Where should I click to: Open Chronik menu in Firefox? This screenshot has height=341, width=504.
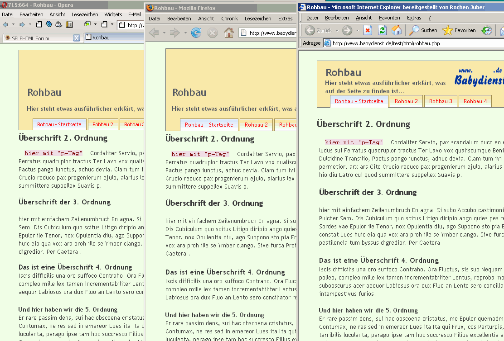point(229,19)
